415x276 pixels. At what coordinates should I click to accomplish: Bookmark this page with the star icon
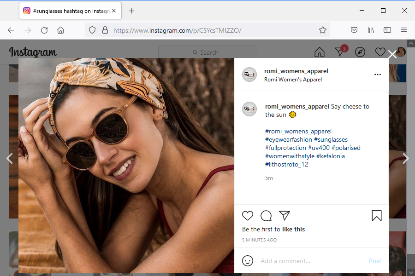point(323,30)
